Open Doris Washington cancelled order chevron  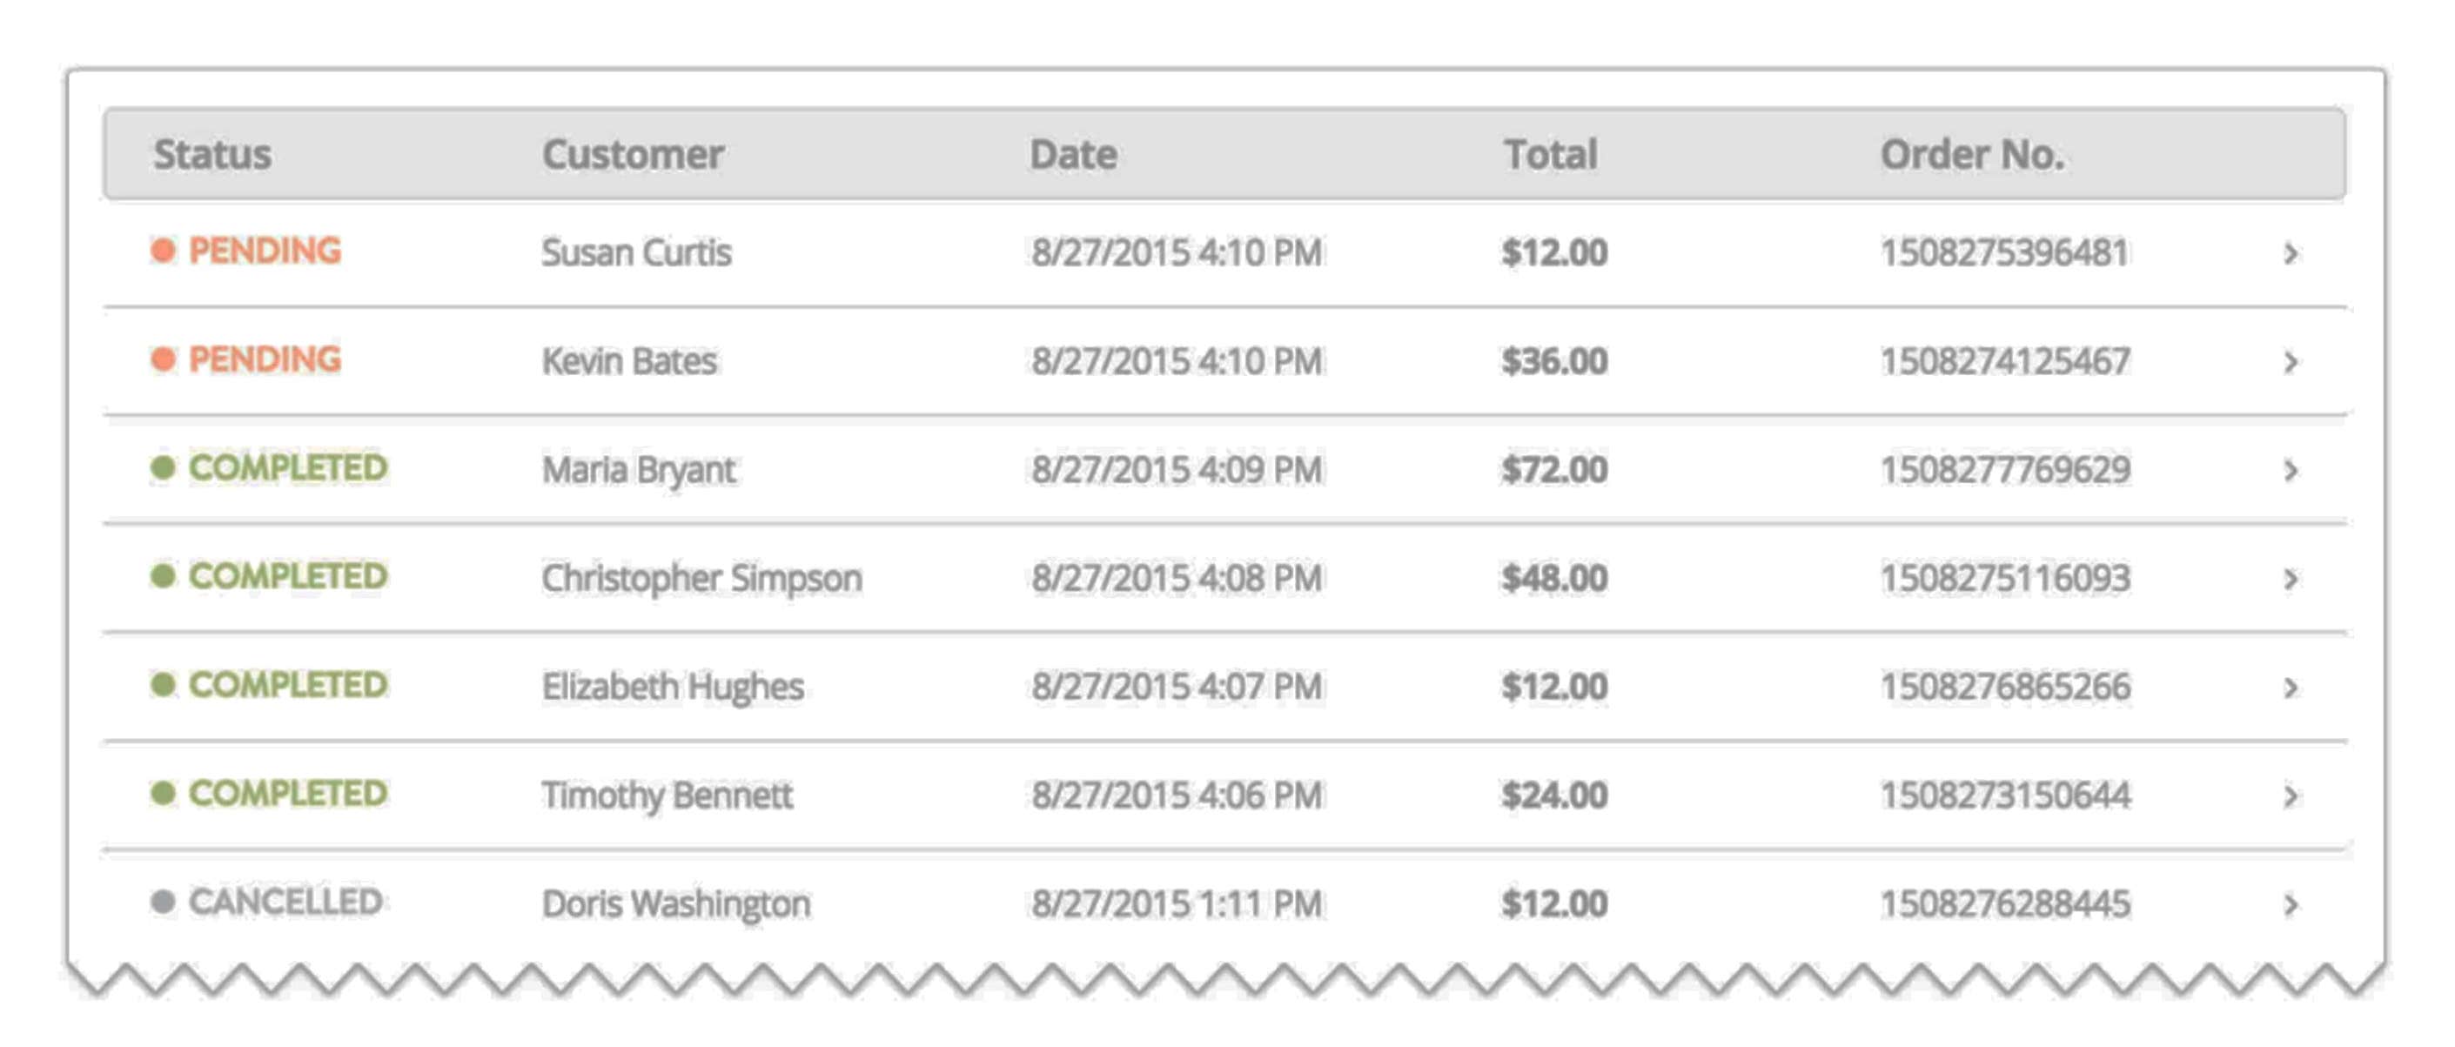pyautogui.click(x=2291, y=905)
